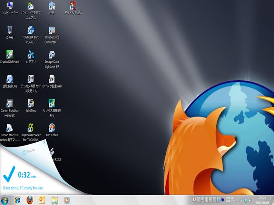Screen dimensions: 274x205
Task: Open Windows Explorer from the taskbar
Action: (54, 200)
